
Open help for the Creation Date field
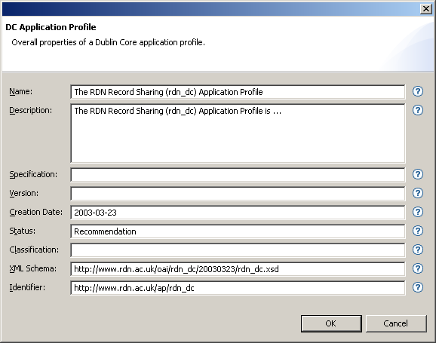pyautogui.click(x=418, y=212)
